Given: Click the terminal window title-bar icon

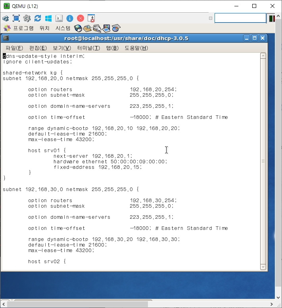Looking at the screenshot, I should 6,38.
